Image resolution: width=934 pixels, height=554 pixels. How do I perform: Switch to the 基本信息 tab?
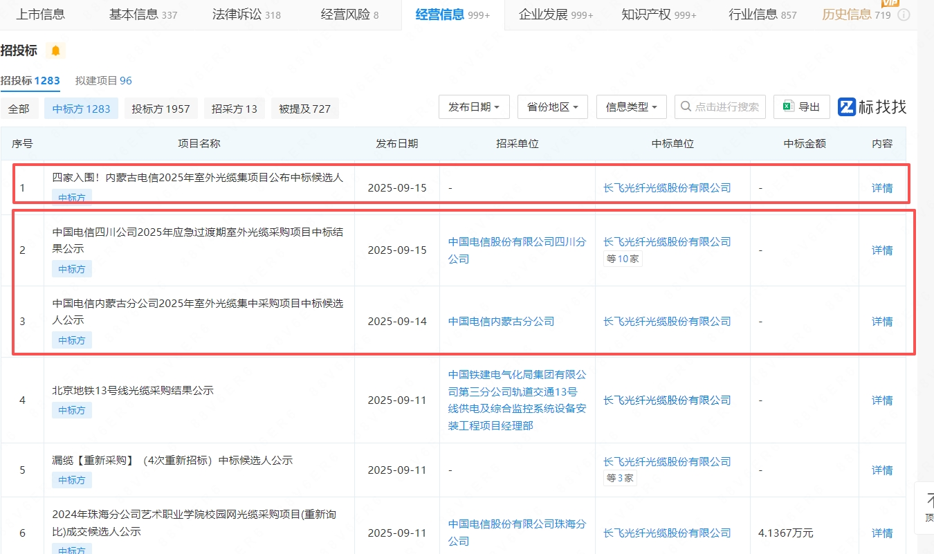143,15
